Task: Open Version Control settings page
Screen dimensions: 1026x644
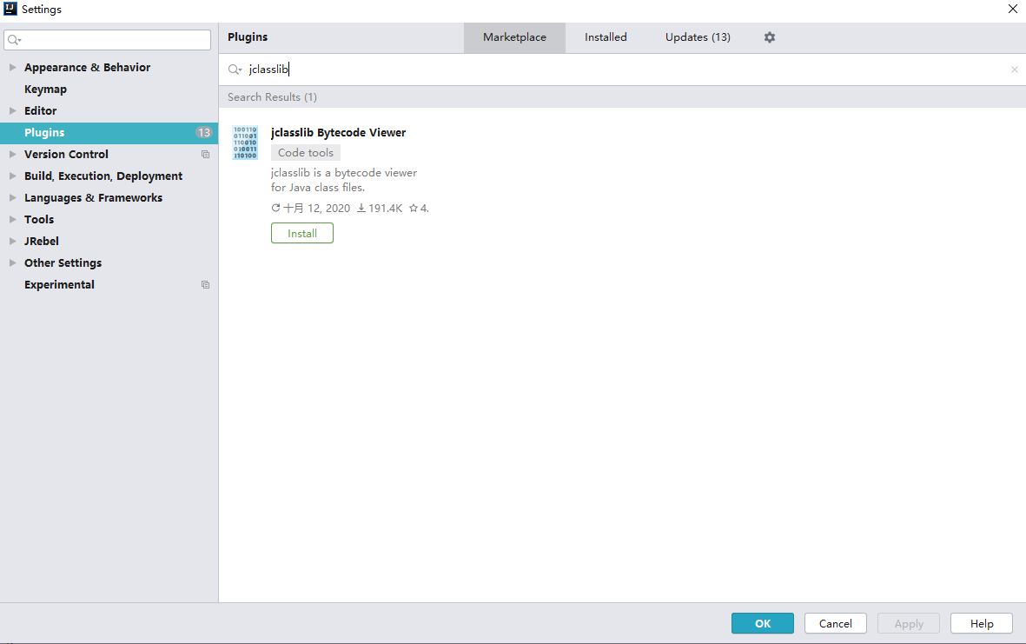Action: coord(66,155)
